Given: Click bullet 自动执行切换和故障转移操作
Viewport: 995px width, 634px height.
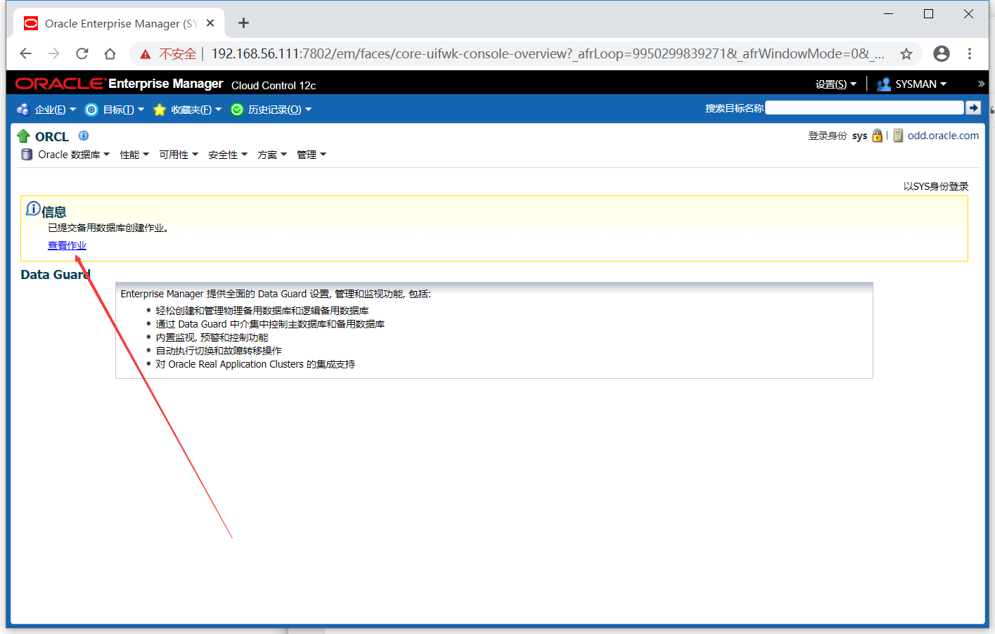Looking at the screenshot, I should click(219, 351).
